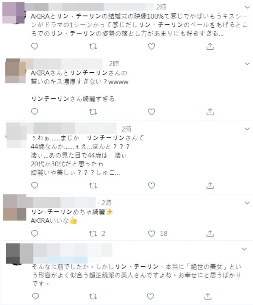This screenshot has height=305, width=253.
Task: Like the tweet with 18 likes
Action: coord(152,233)
